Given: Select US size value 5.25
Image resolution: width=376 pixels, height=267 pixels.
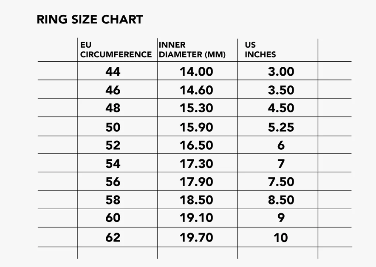Looking at the screenshot, I should 281,127.
